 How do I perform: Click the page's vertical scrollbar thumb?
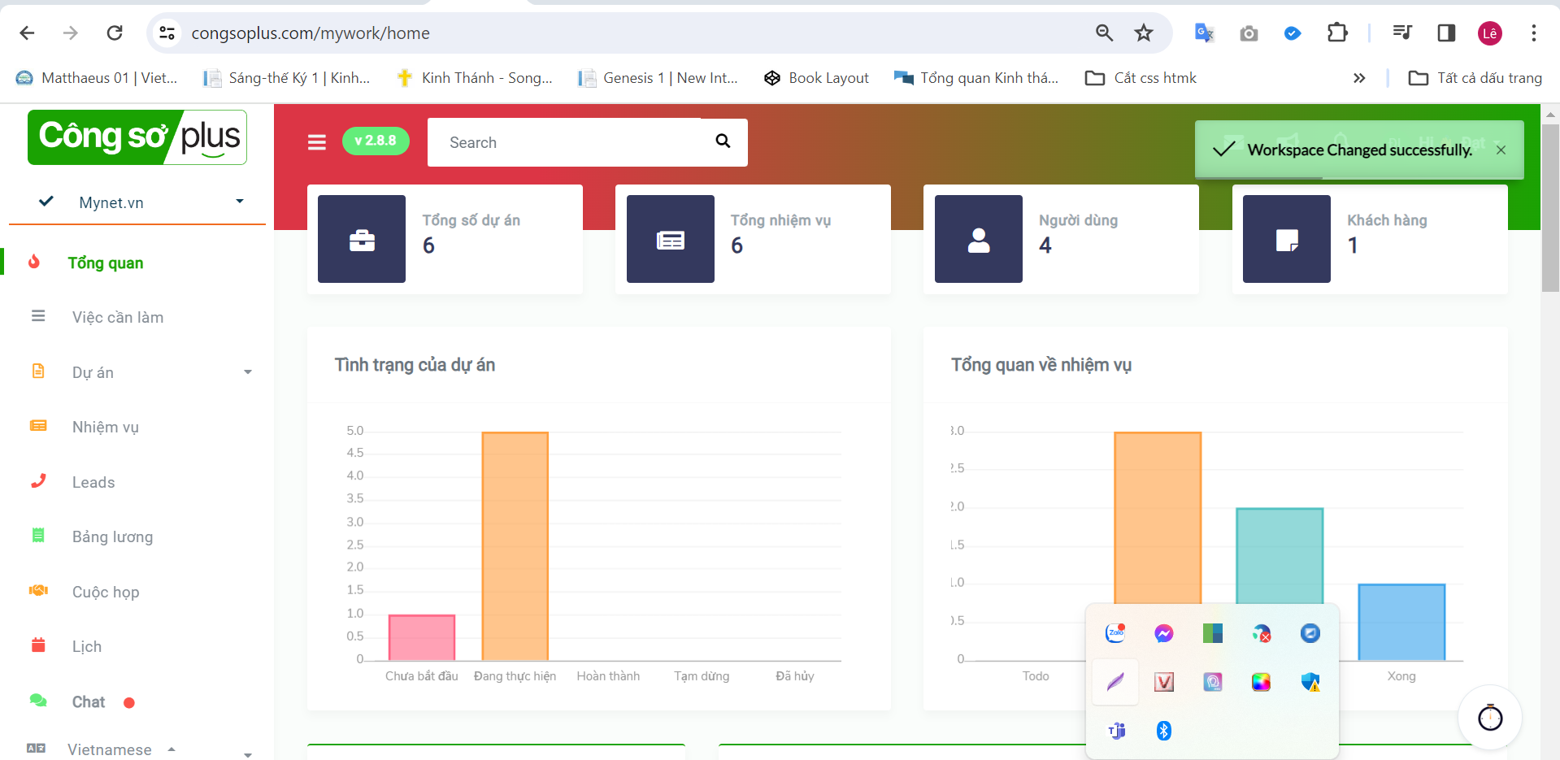point(1549,207)
